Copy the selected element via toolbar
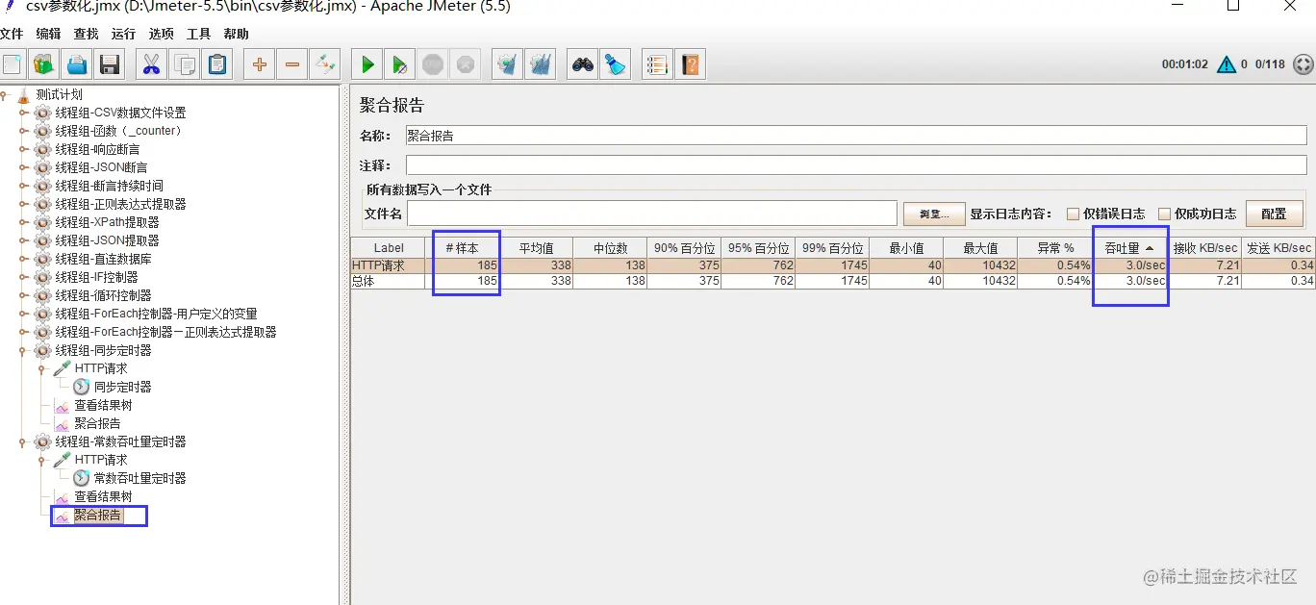 (x=185, y=64)
